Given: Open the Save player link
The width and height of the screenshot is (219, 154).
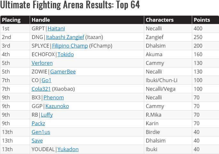Looking at the screenshot, I should 37,141.
